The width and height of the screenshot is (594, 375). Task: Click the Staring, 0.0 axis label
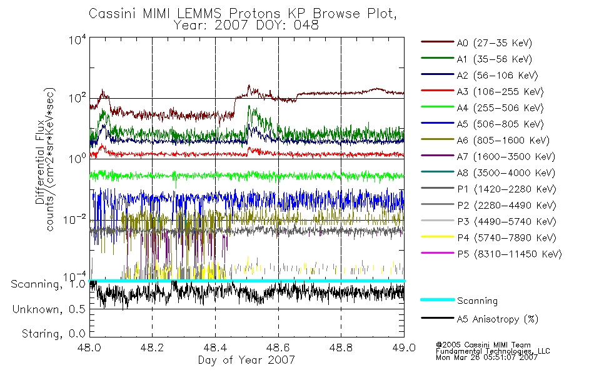(x=54, y=334)
